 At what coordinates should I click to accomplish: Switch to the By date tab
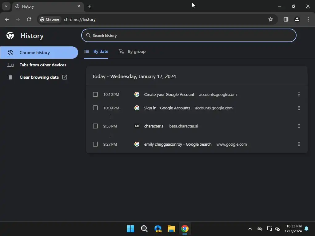pyautogui.click(x=96, y=52)
